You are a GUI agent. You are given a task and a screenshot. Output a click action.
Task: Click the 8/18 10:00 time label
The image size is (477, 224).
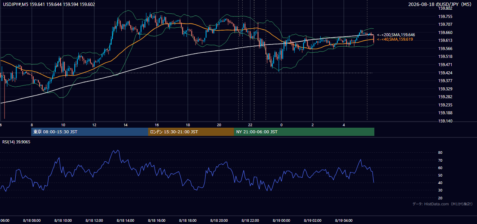tap(63, 221)
